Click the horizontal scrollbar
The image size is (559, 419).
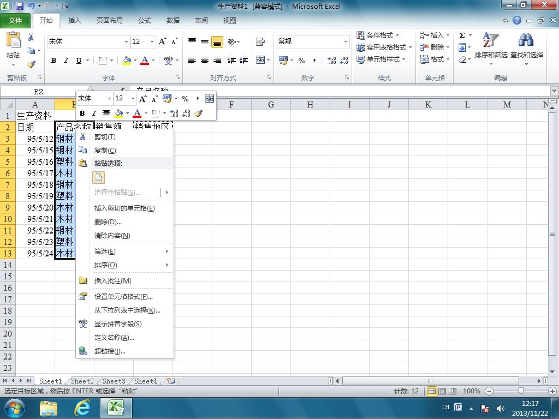tap(430, 381)
